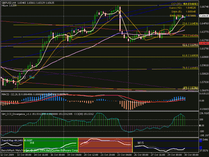Click the 1.60800 price axis value

[x=204, y=57]
